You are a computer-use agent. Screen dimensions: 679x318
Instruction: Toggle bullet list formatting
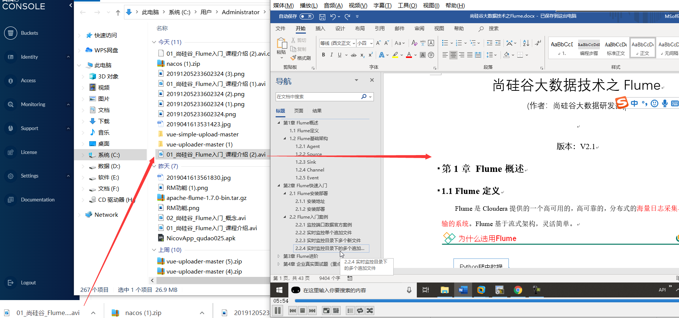445,43
